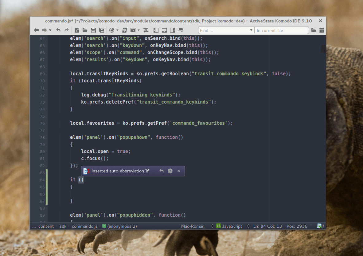Viewport: 363px width, 256px height.
Task: Click the "Transitioning keybinds" string on line 72
Action: (142, 95)
